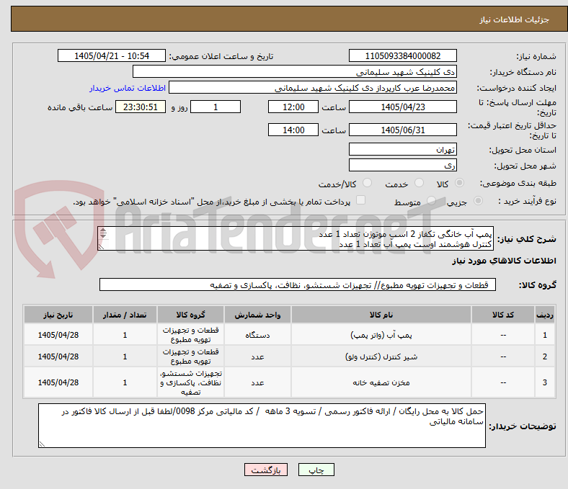
Task: Select the کالا/خدمت radio button
Action: [367, 183]
